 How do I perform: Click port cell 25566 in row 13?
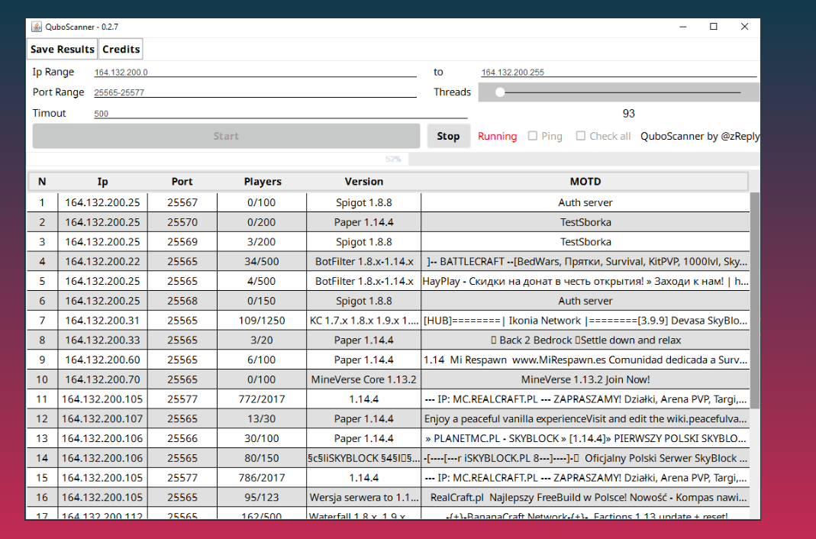tap(182, 438)
